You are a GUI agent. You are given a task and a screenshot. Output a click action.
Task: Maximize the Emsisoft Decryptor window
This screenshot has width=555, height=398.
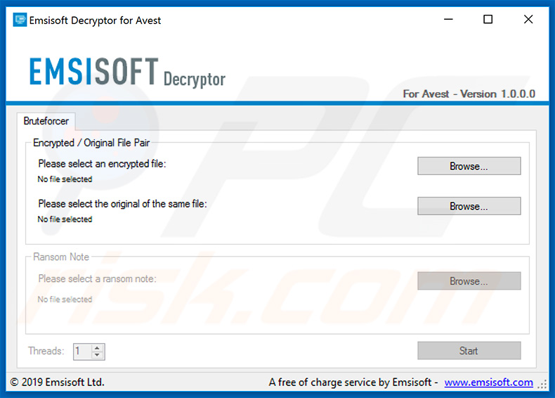(x=488, y=20)
